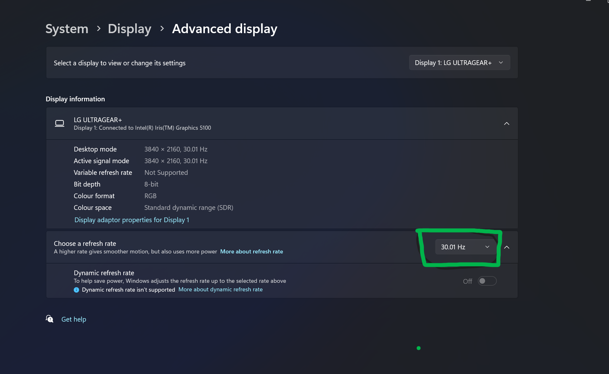Click the chevron arrow between System and Display
609x374 pixels.
pos(99,29)
